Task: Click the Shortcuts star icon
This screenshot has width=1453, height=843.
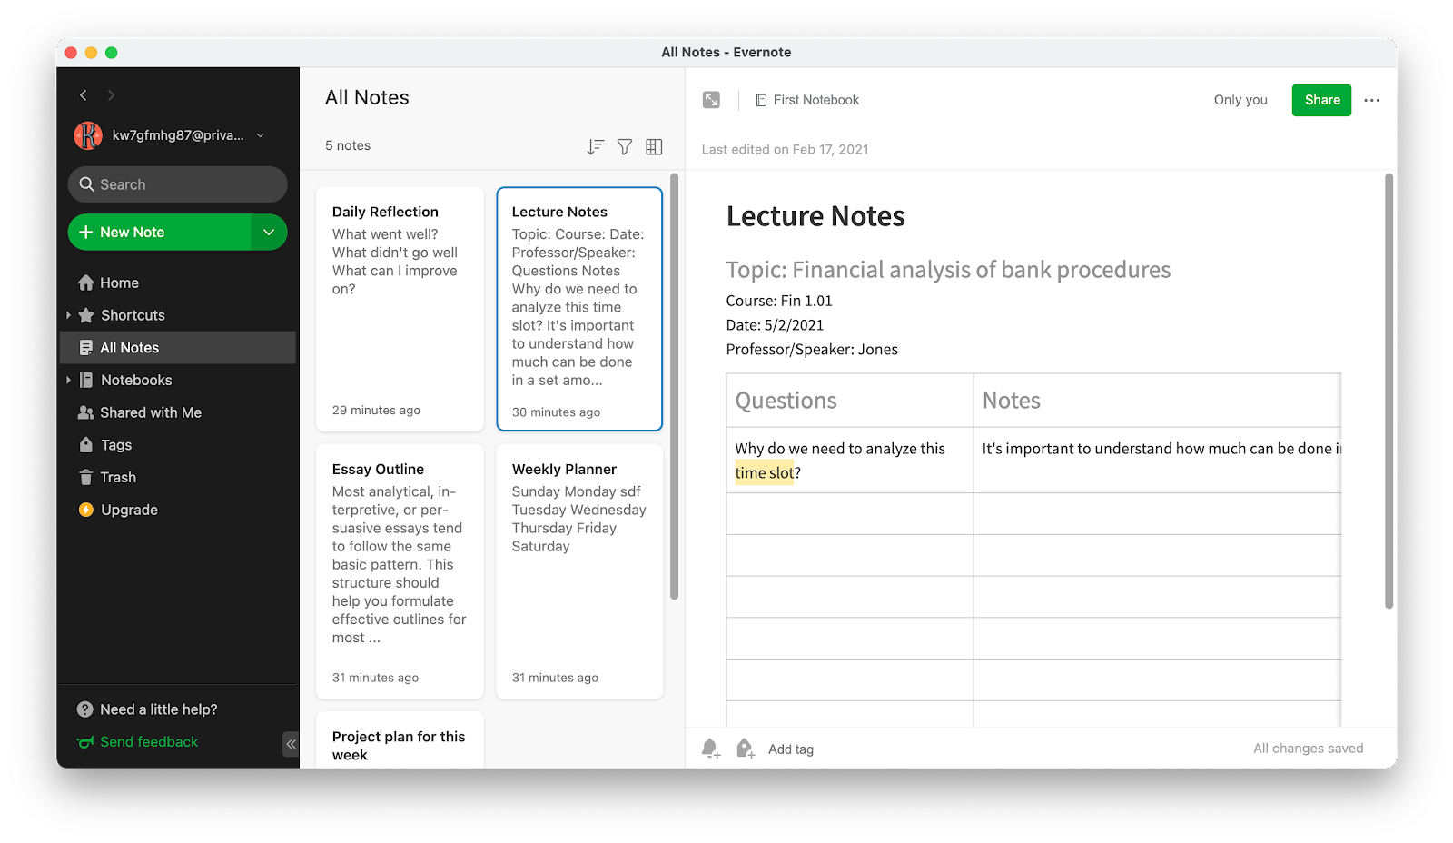Action: point(86,315)
